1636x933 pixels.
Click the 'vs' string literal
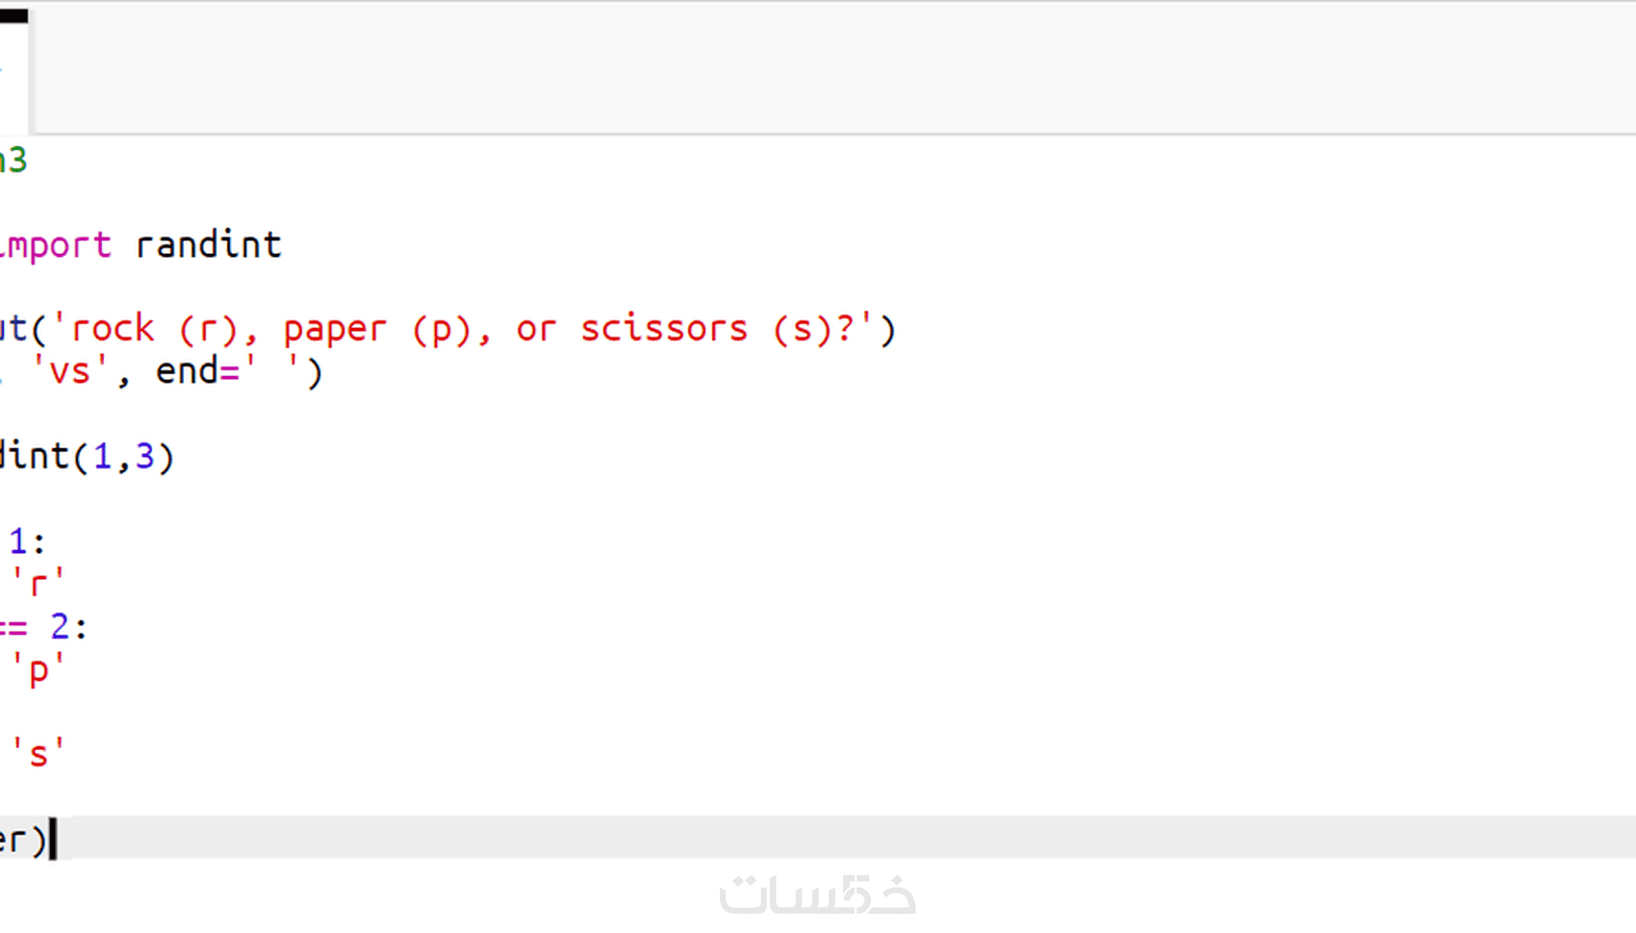68,371
